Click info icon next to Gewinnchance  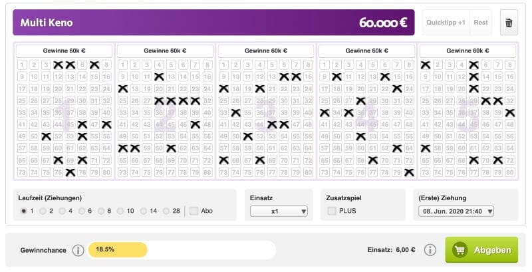pos(78,250)
